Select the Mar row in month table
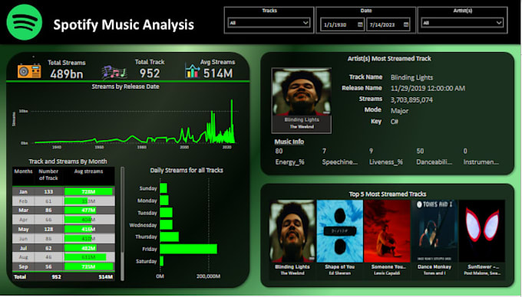The image size is (522, 297). pyautogui.click(x=64, y=210)
